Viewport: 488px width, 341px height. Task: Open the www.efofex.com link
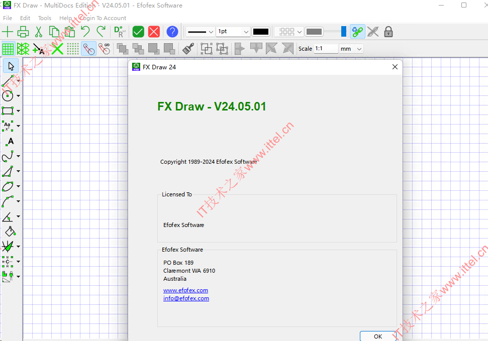[186, 290]
